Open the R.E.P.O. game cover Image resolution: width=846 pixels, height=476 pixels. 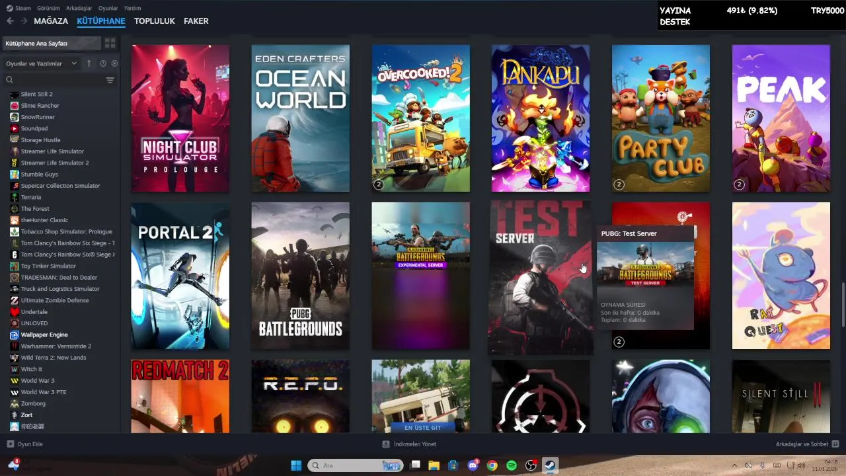(x=301, y=396)
